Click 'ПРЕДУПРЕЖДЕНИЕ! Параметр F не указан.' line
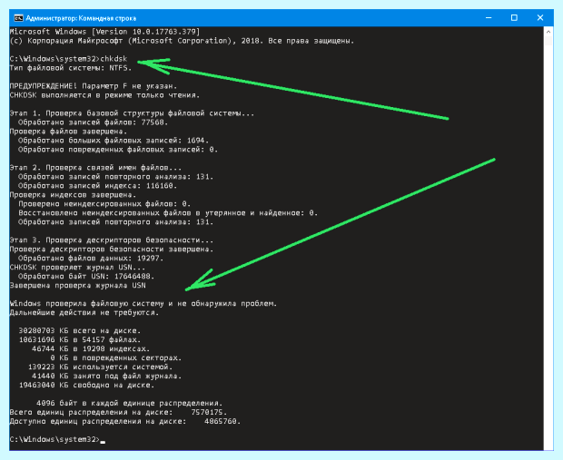 (x=94, y=86)
